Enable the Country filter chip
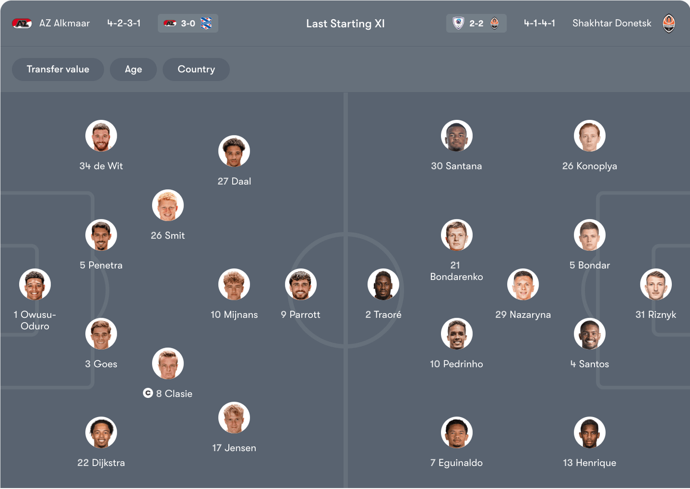Viewport: 690px width, 489px height. point(196,69)
